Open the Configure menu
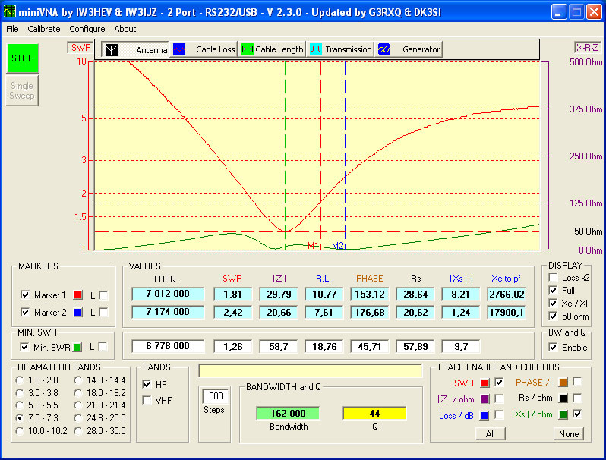The image size is (606, 460). pyautogui.click(x=87, y=29)
